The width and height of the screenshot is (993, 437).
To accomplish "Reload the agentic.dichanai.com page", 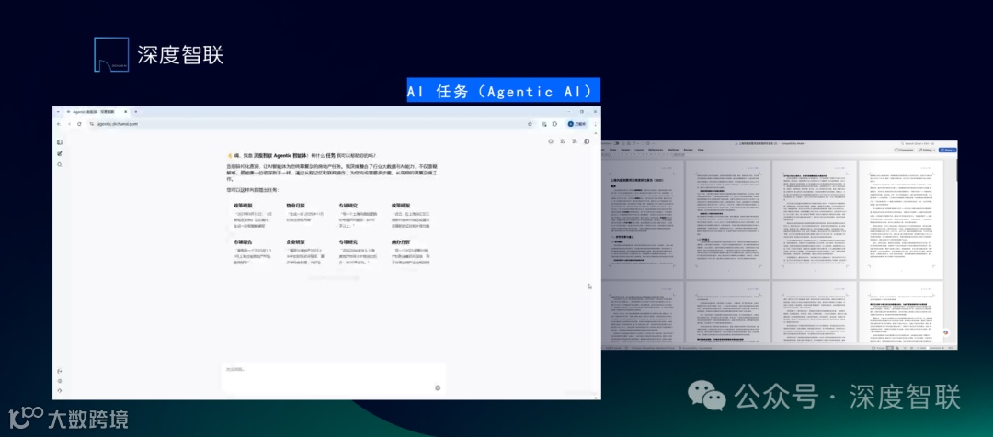I will click(79, 124).
